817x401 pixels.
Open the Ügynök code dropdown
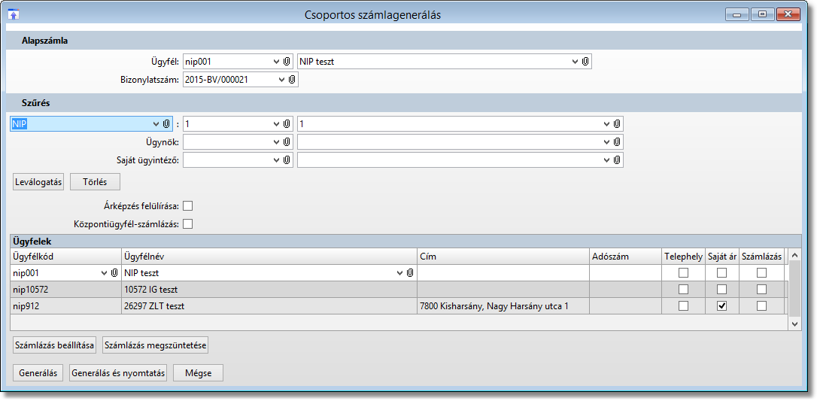pyautogui.click(x=277, y=141)
